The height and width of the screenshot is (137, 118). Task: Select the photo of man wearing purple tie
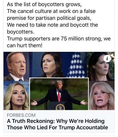click(x=16, y=66)
